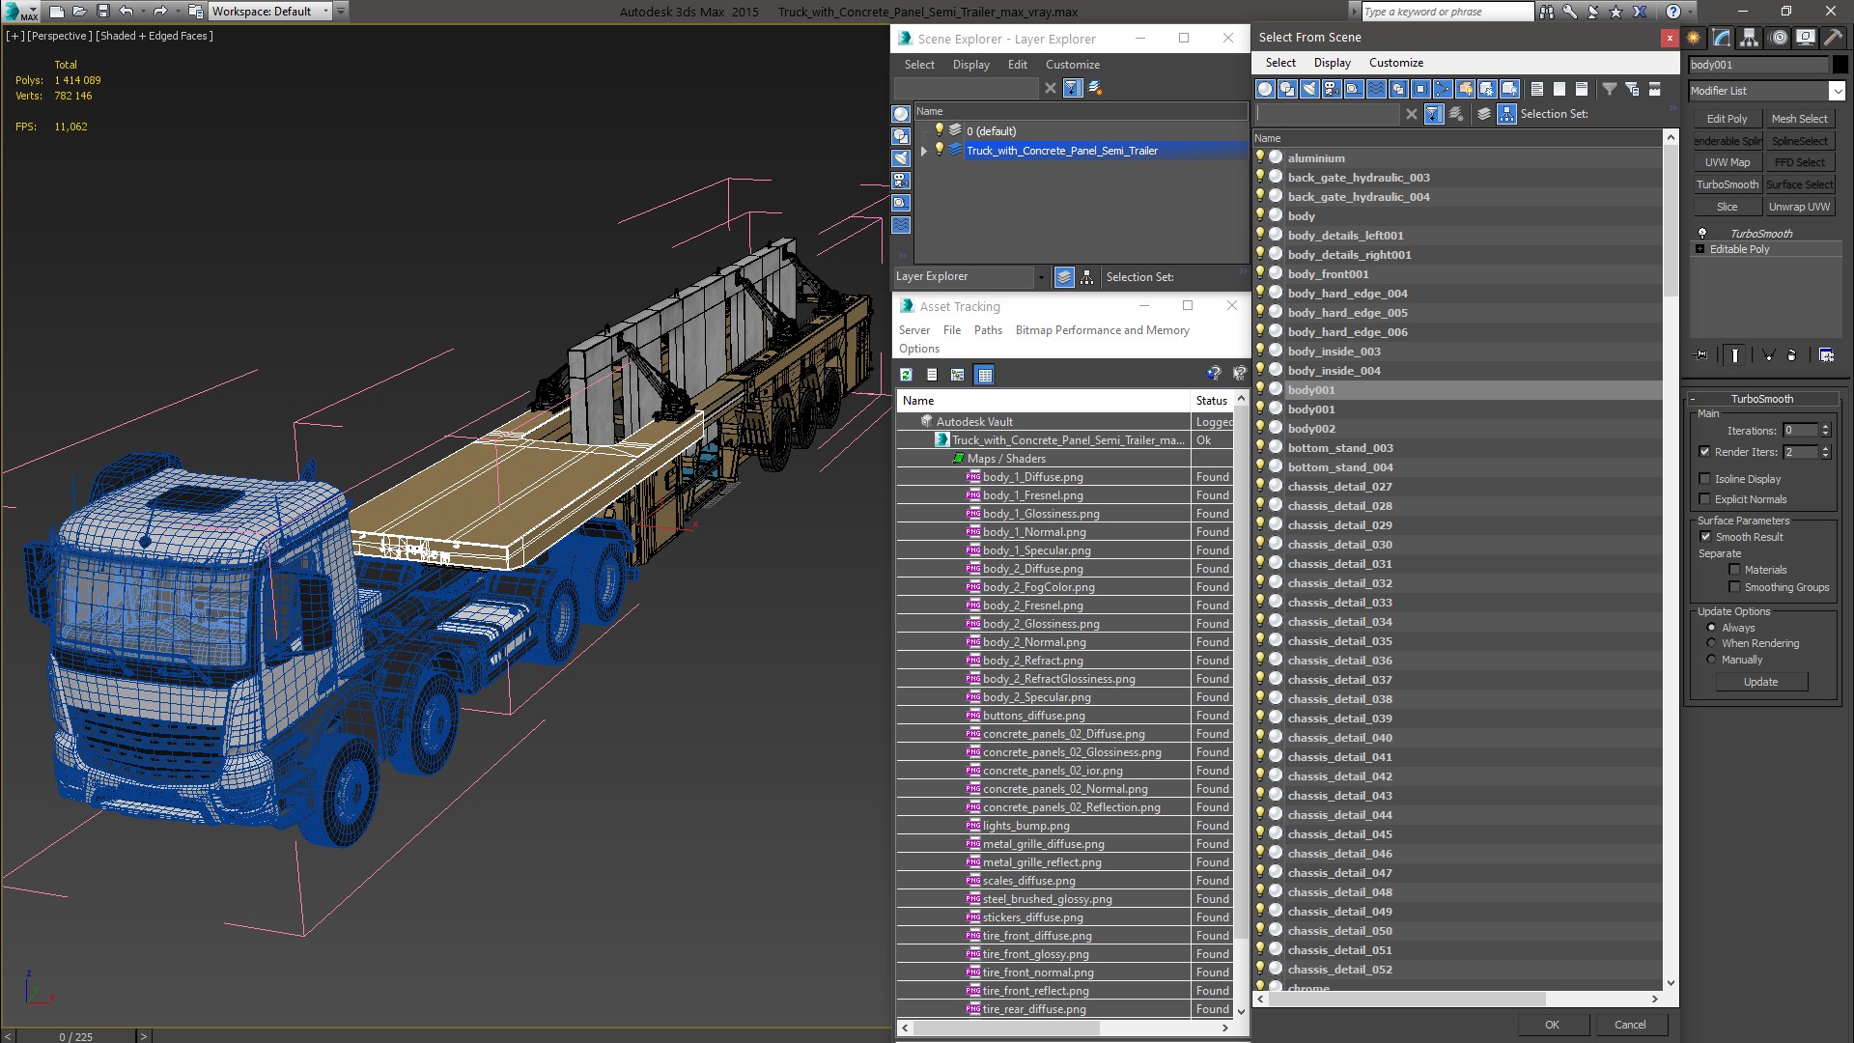
Task: Open the Workspace Default dropdown
Action: [x=326, y=12]
